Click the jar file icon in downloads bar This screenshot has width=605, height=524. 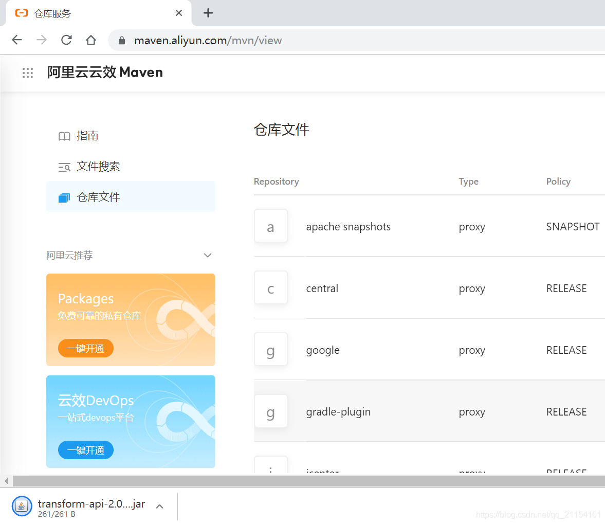22,506
